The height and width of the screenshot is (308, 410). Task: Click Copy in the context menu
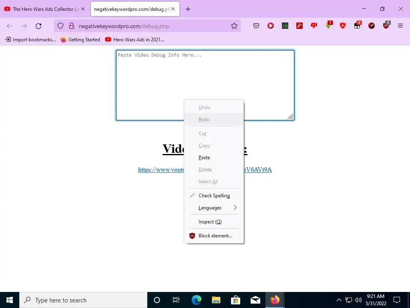pyautogui.click(x=214, y=146)
